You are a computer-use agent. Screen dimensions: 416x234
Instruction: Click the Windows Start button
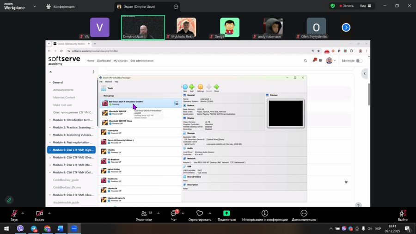pyautogui.click(x=6, y=228)
